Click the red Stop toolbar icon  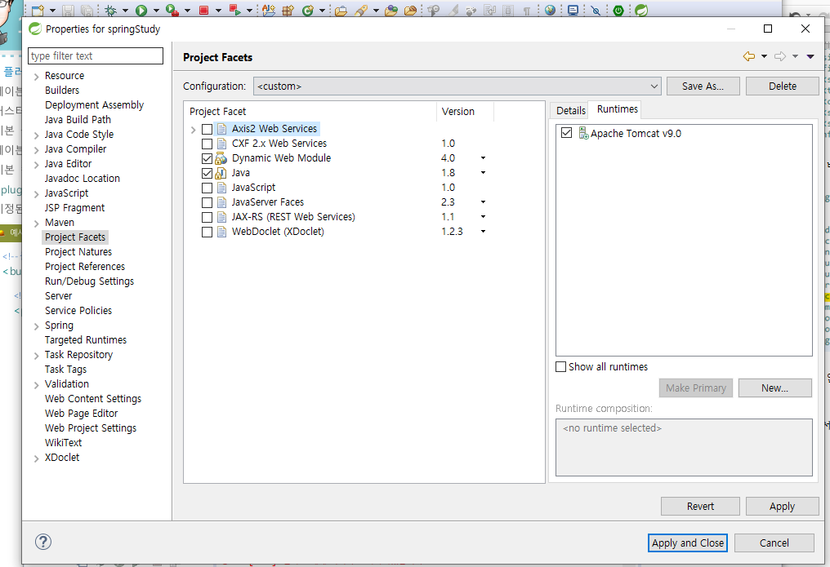coord(203,10)
